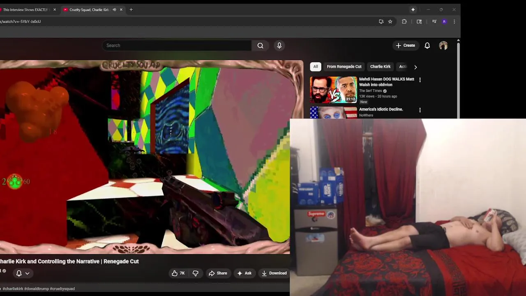Open options menu for America's Idiotic Decline
The width and height of the screenshot is (526, 296).
click(420, 110)
